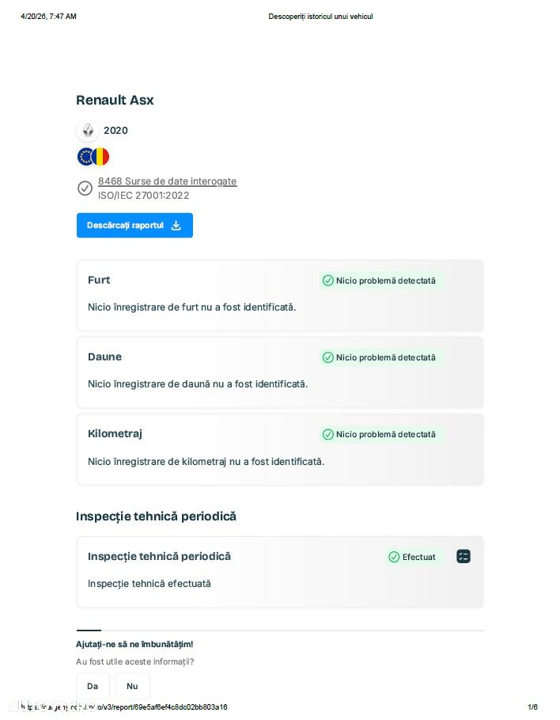Click the Romanian flag icon

pyautogui.click(x=100, y=157)
